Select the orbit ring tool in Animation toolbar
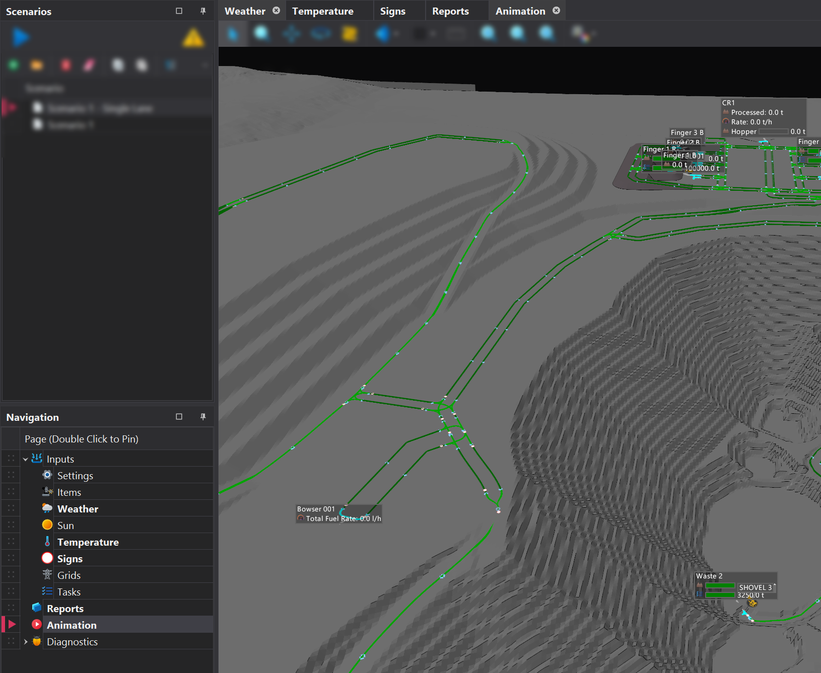 click(320, 34)
